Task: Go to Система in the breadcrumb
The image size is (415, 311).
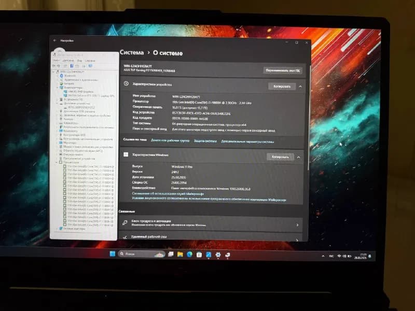Action: pos(132,52)
